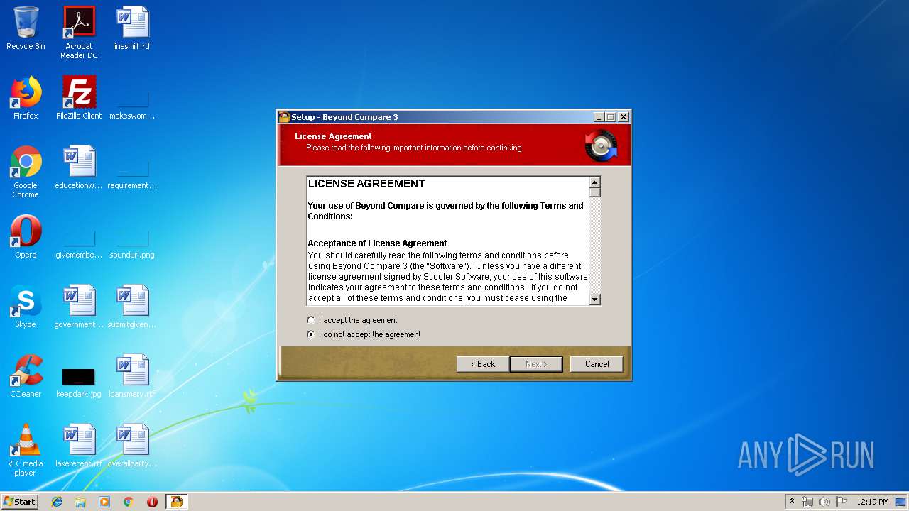Screen dimensions: 909x511
Task: Select the linesmilf.rtf document icon
Action: [x=132, y=29]
